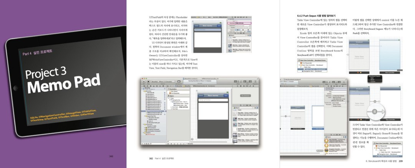Screen dimensions: 415x168
Task: Choose Custom in Storyboard Segues popup
Action: [x=373, y=82]
